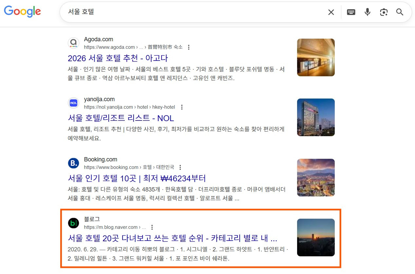Click the yanolja.com site name
The height and width of the screenshot is (274, 415).
coord(99,99)
